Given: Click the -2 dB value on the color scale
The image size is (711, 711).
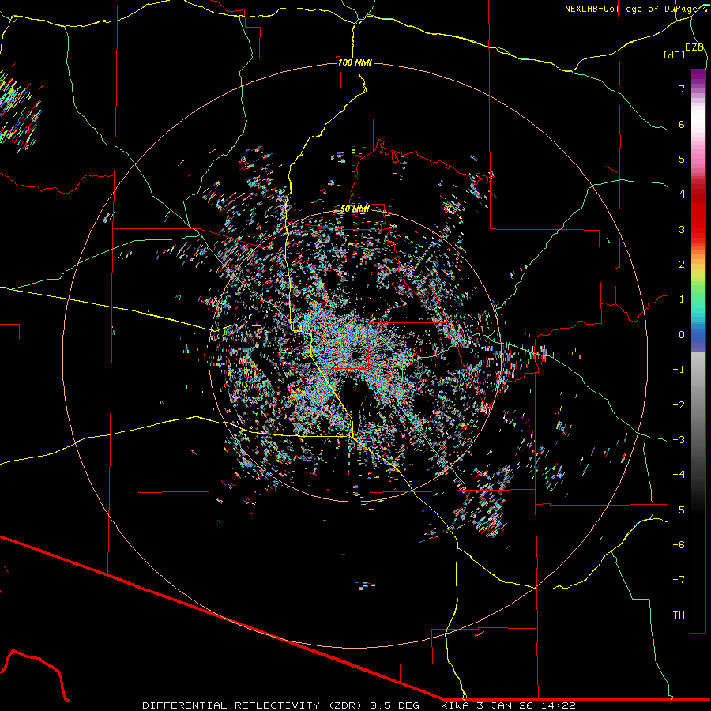Looking at the screenshot, I should 679,405.
